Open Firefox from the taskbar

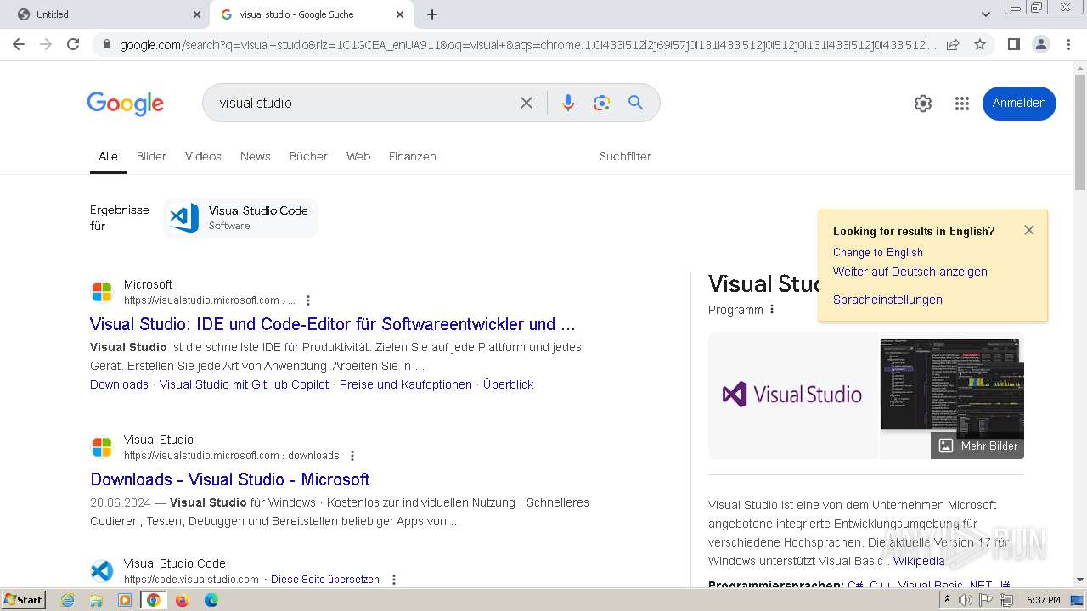click(182, 600)
